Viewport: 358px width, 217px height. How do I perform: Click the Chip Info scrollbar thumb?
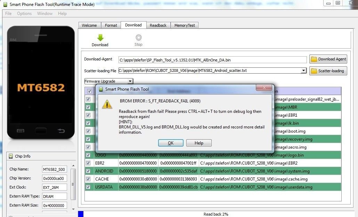coord(73,184)
